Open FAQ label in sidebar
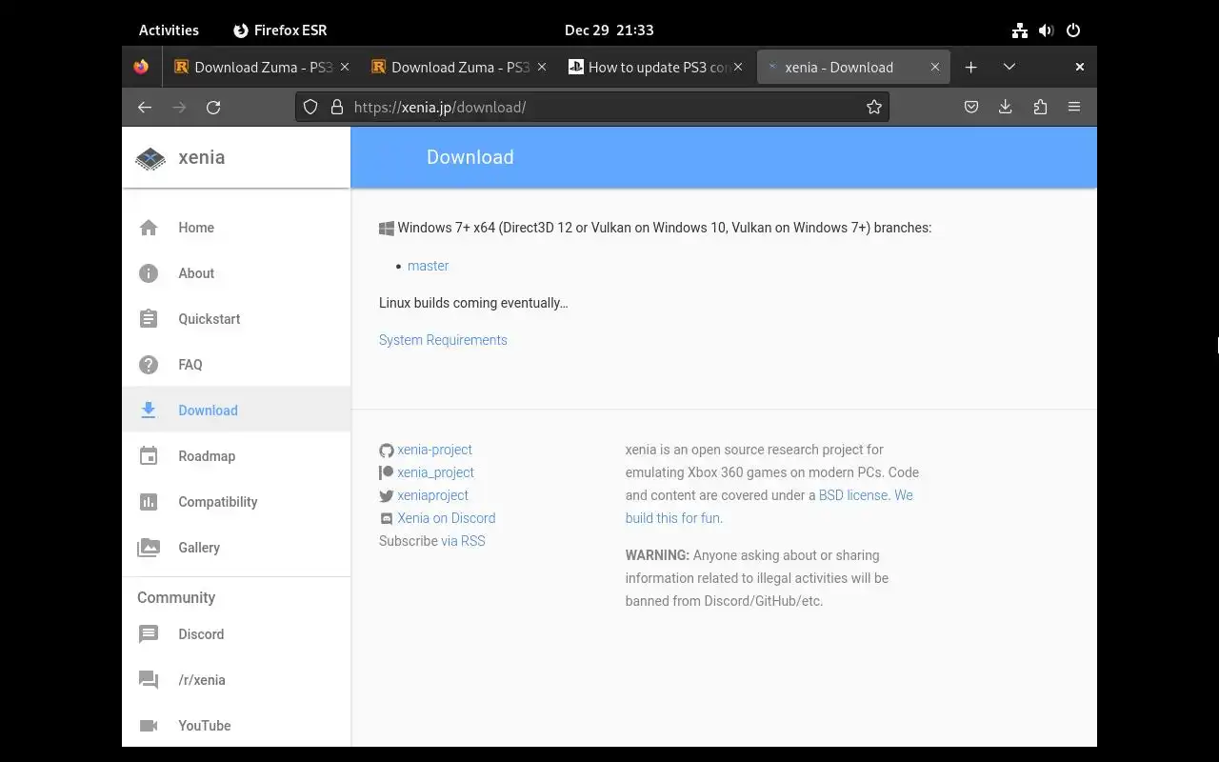 click(190, 365)
